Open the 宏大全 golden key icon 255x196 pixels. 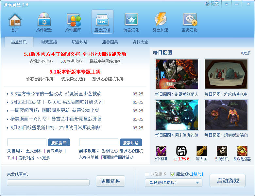(x=201, y=153)
